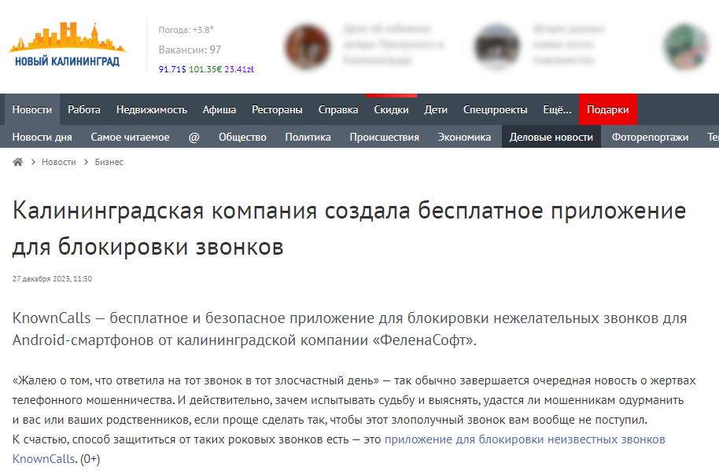This screenshot has height=474, width=719.
Task: Open the @ section in sub-navigation
Action: point(194,137)
